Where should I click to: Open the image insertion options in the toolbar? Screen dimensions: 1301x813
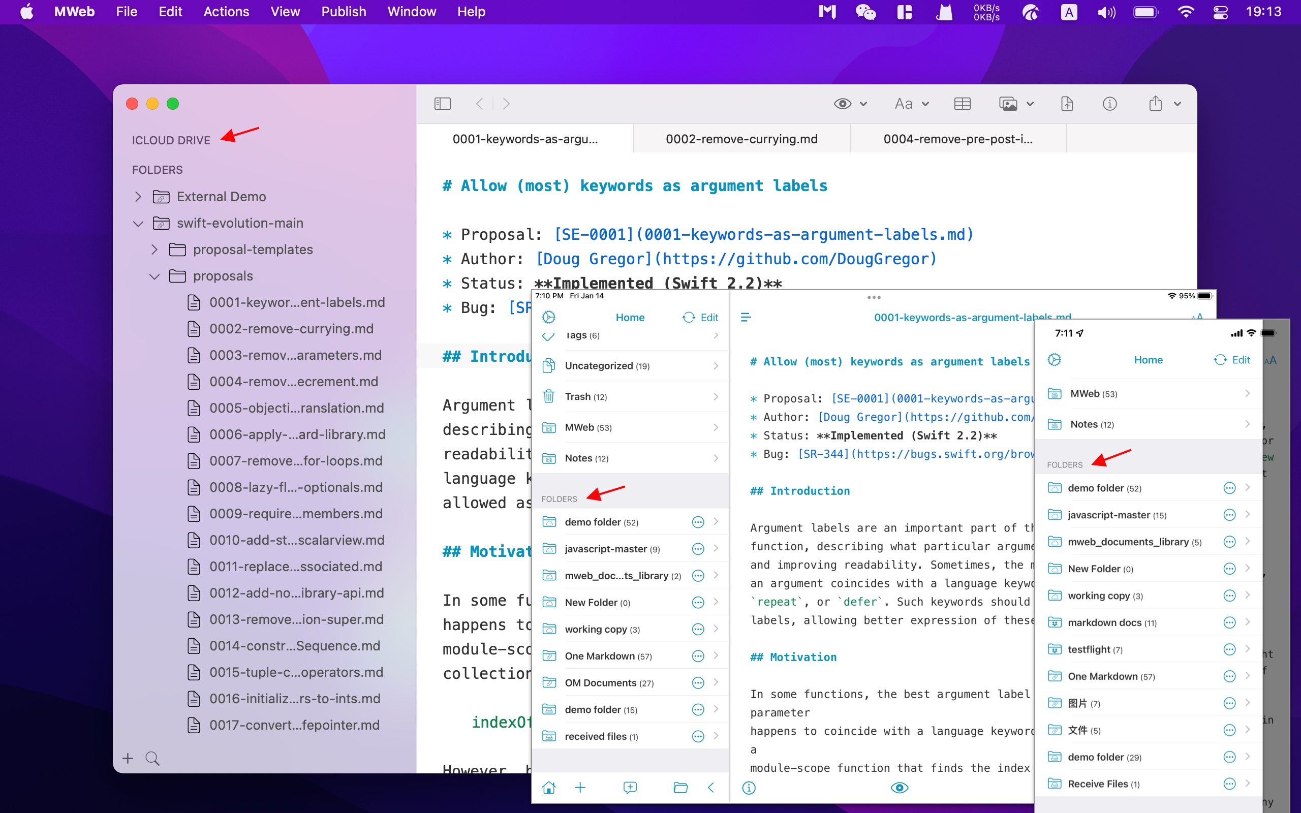(x=1014, y=103)
